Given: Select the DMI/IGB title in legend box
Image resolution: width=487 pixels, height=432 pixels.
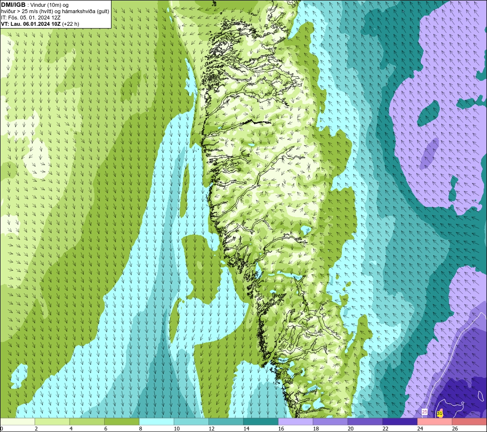Looking at the screenshot, I should pos(13,5).
